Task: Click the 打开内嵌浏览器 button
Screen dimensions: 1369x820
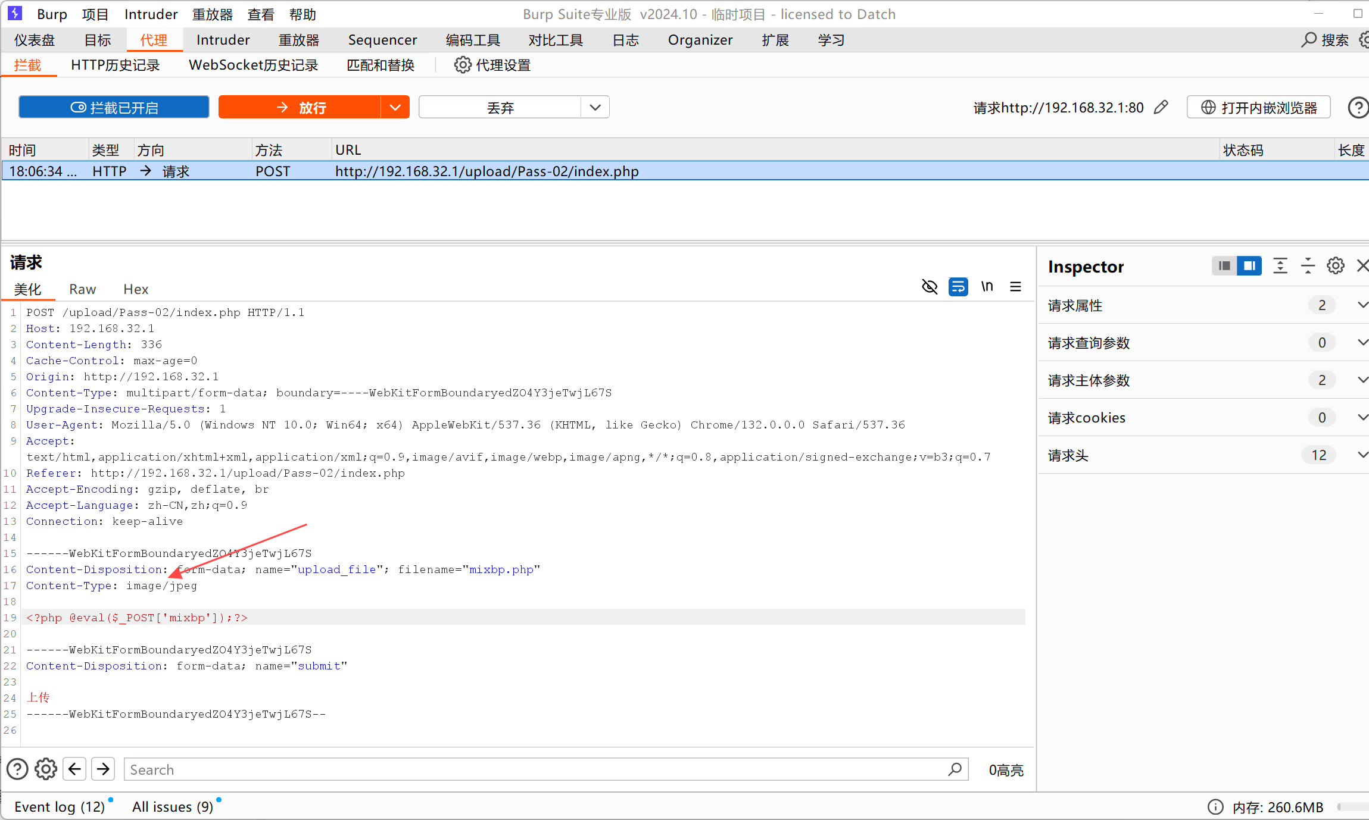Action: pyautogui.click(x=1258, y=108)
